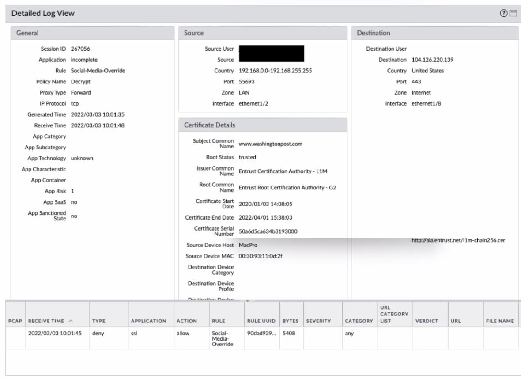The image size is (521, 379).
Task: Click the General panel header
Action: pos(27,33)
